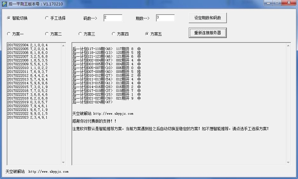Click 重新连接服务器 button
Viewport: 298px width, 179px height.
207,33
